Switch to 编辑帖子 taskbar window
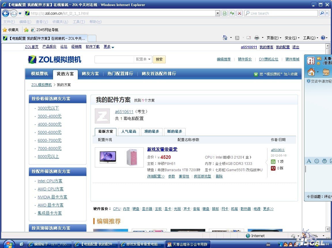 50,244
